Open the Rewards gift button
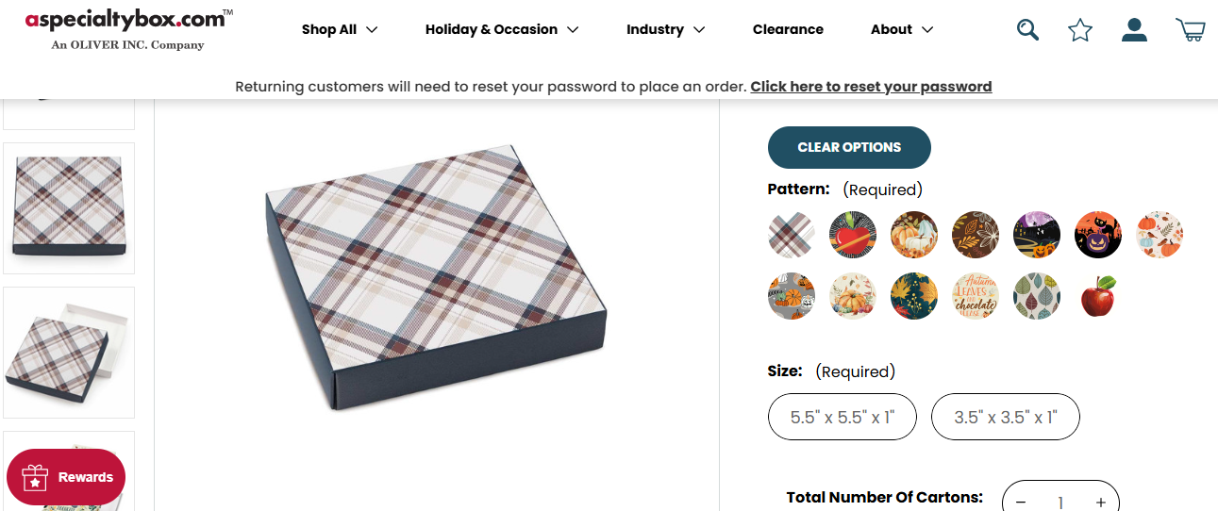 pyautogui.click(x=66, y=477)
